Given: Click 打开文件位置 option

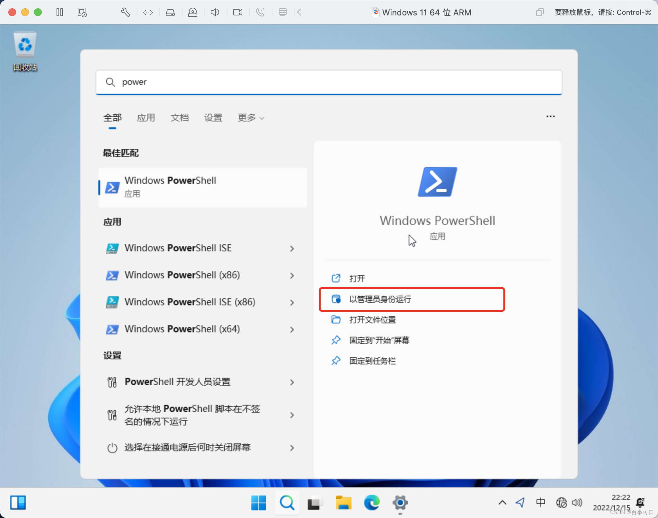Looking at the screenshot, I should pos(372,320).
